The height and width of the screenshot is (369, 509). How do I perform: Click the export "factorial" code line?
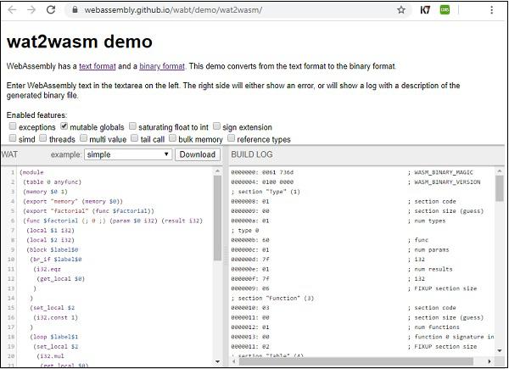[88, 211]
